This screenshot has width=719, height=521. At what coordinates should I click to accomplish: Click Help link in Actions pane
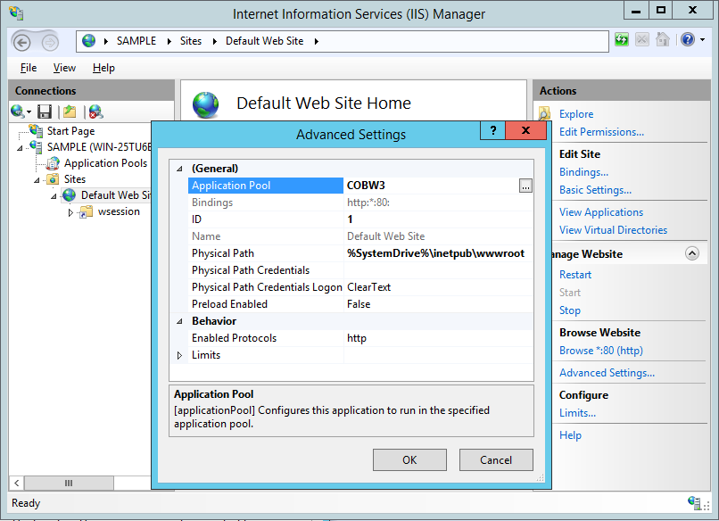click(x=570, y=435)
